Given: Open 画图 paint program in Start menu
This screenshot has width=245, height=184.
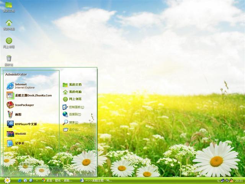Looking at the screenshot, I should (14, 114).
